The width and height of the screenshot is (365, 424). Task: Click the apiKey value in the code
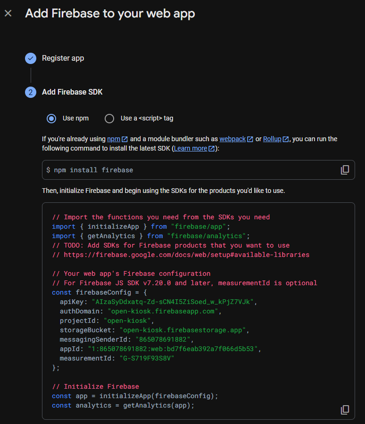pos(174,302)
